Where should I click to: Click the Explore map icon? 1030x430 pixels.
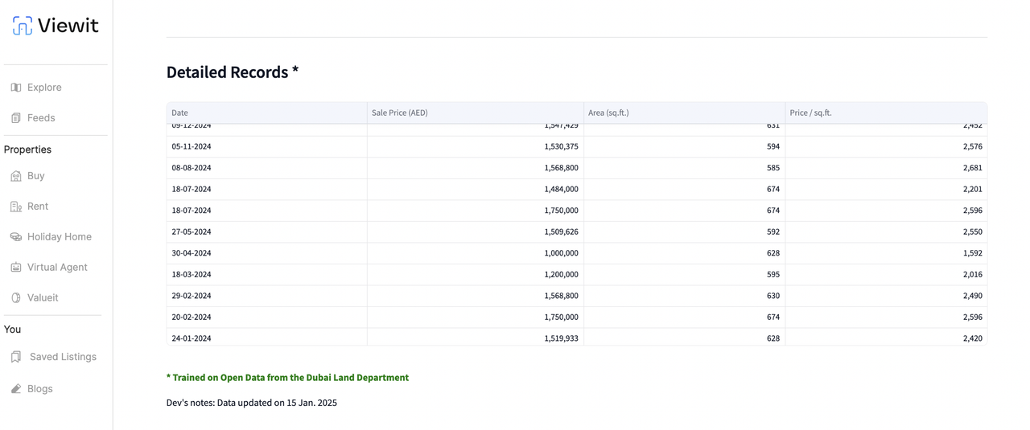pos(16,88)
